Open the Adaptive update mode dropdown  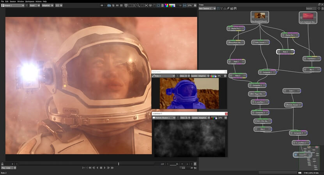click(x=48, y=5)
